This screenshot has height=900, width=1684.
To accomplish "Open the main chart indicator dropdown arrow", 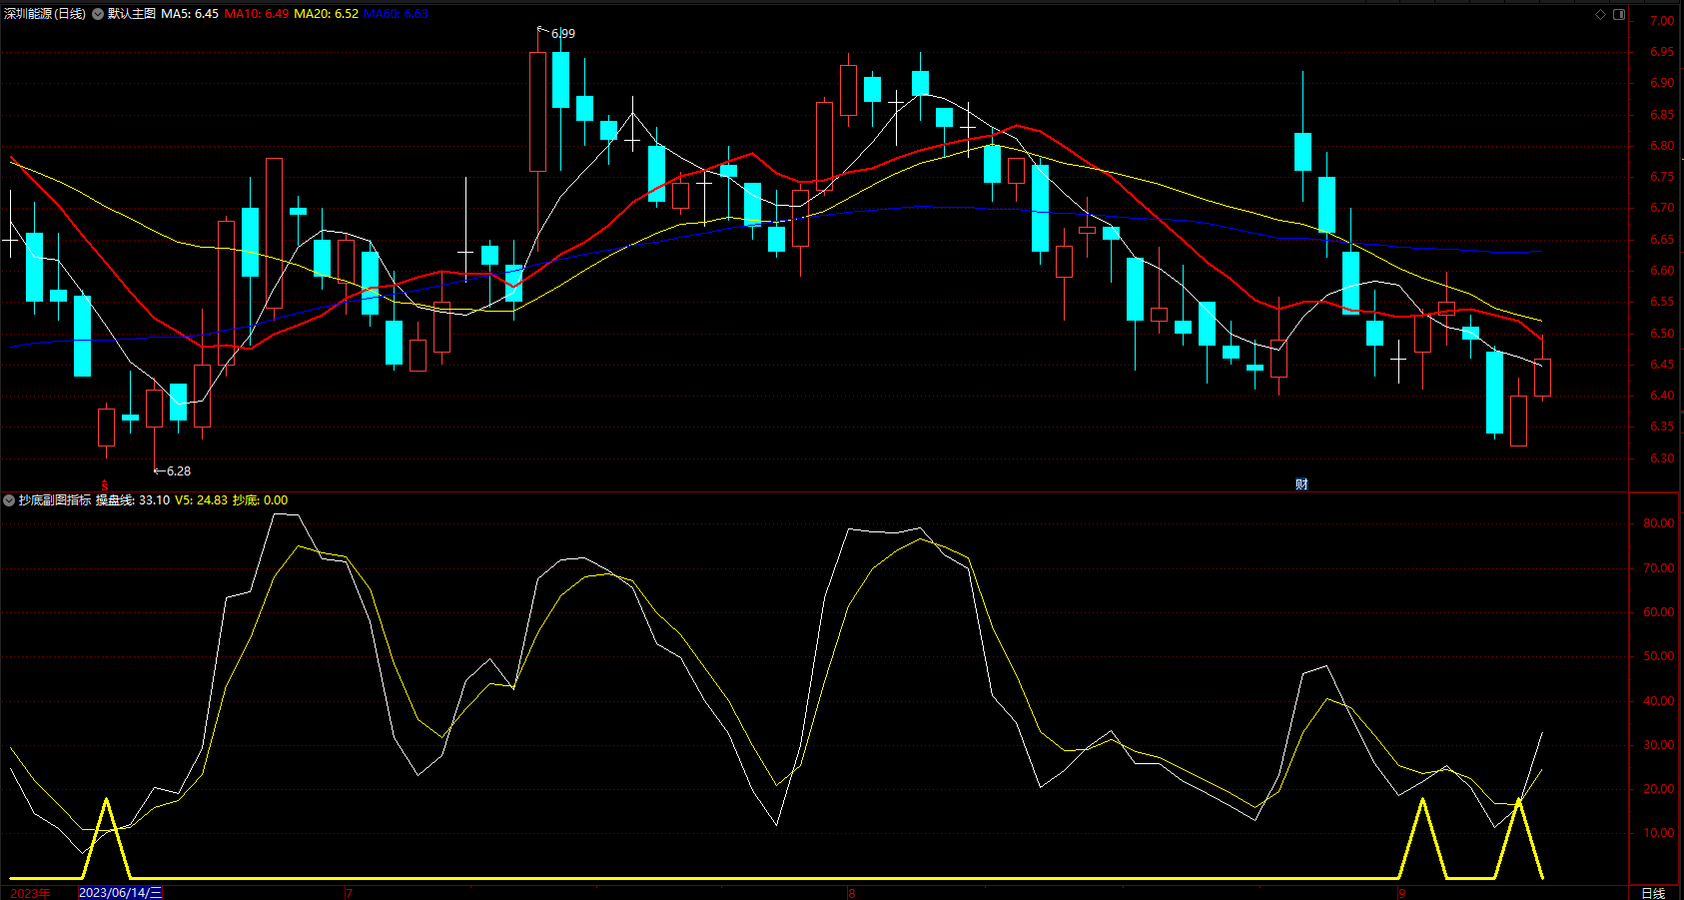I will tap(98, 14).
